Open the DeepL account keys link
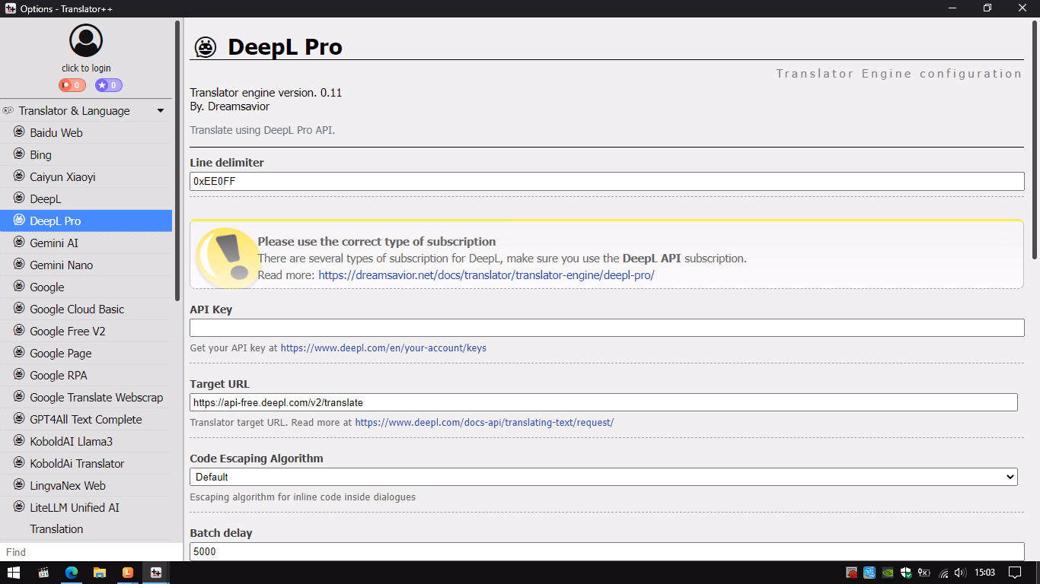1040x584 pixels. [x=383, y=348]
